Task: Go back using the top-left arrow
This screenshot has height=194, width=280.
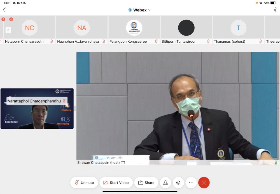Action: [x=4, y=10]
